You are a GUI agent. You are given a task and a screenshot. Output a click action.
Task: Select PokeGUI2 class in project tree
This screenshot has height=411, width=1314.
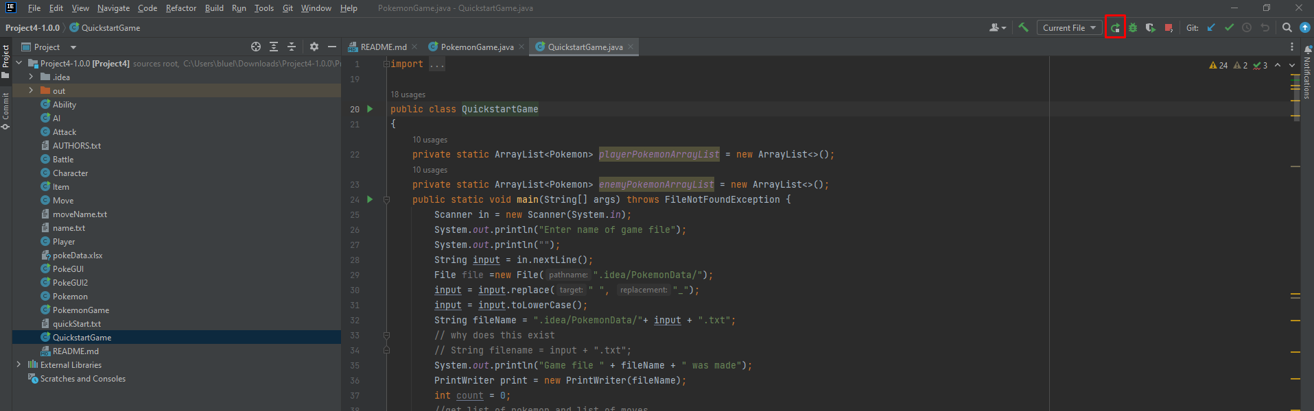coord(70,282)
